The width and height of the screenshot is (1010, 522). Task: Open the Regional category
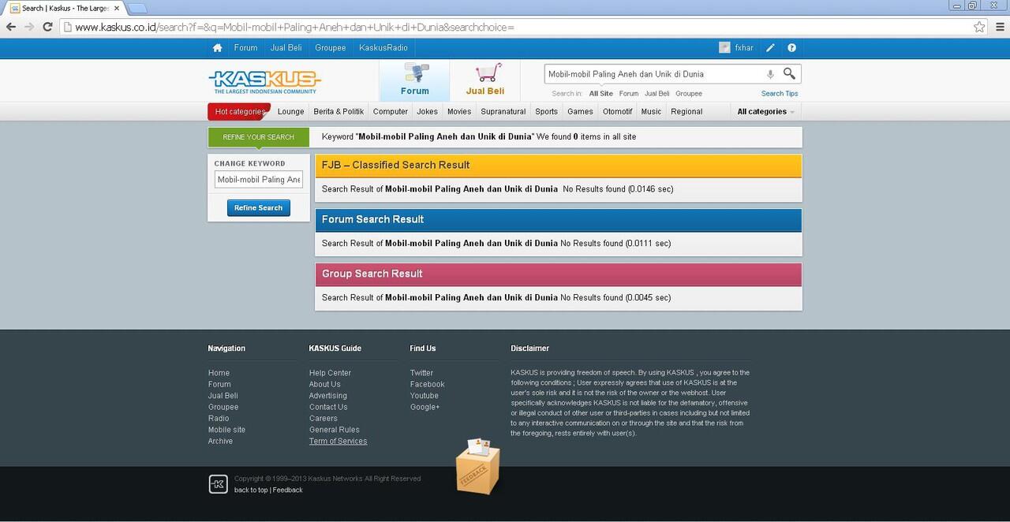tap(686, 111)
